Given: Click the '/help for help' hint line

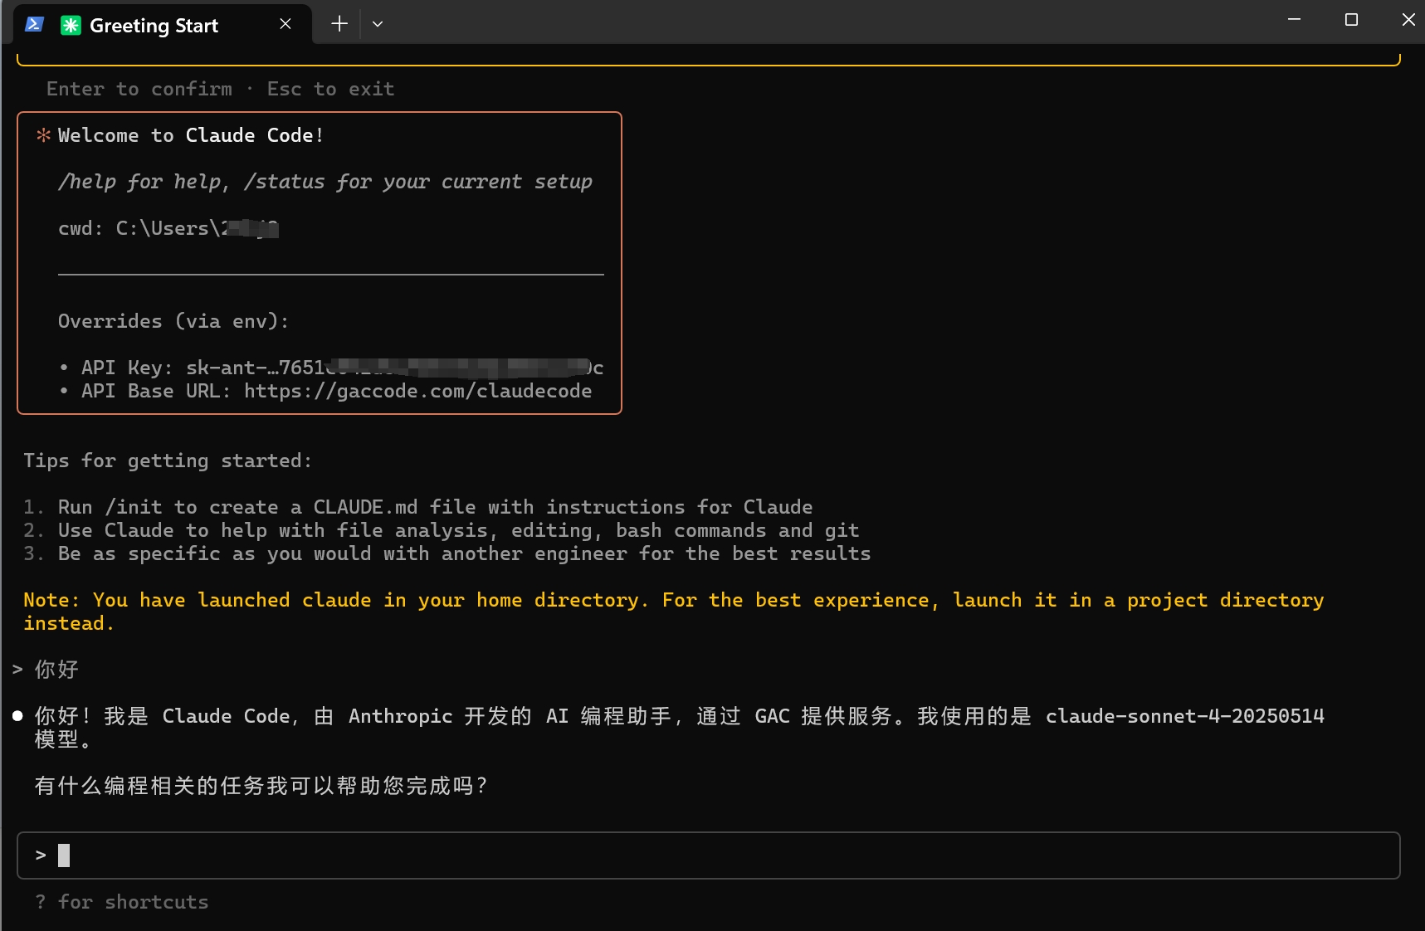Looking at the screenshot, I should 325,182.
